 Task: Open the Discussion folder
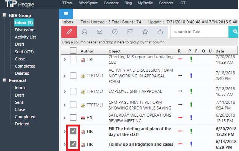[24, 30]
